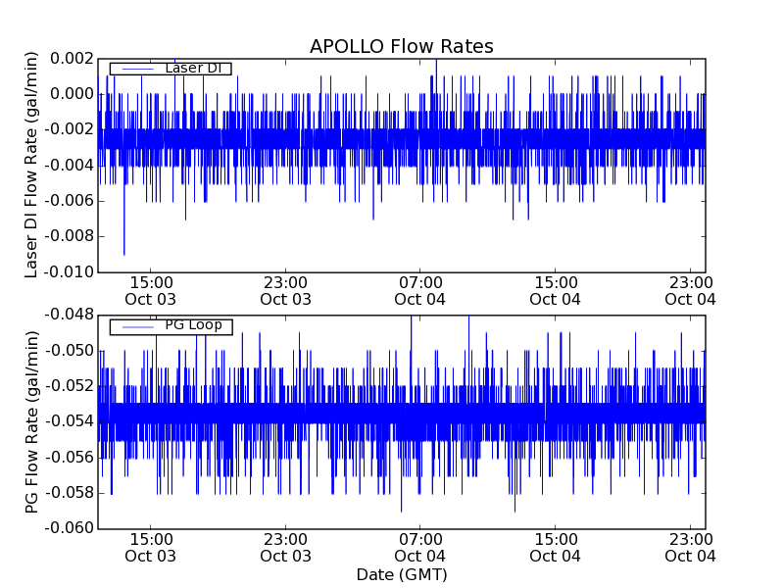The height and width of the screenshot is (588, 784).
Task: Click the blue line sample beside PG Loop
Action: coord(133,325)
